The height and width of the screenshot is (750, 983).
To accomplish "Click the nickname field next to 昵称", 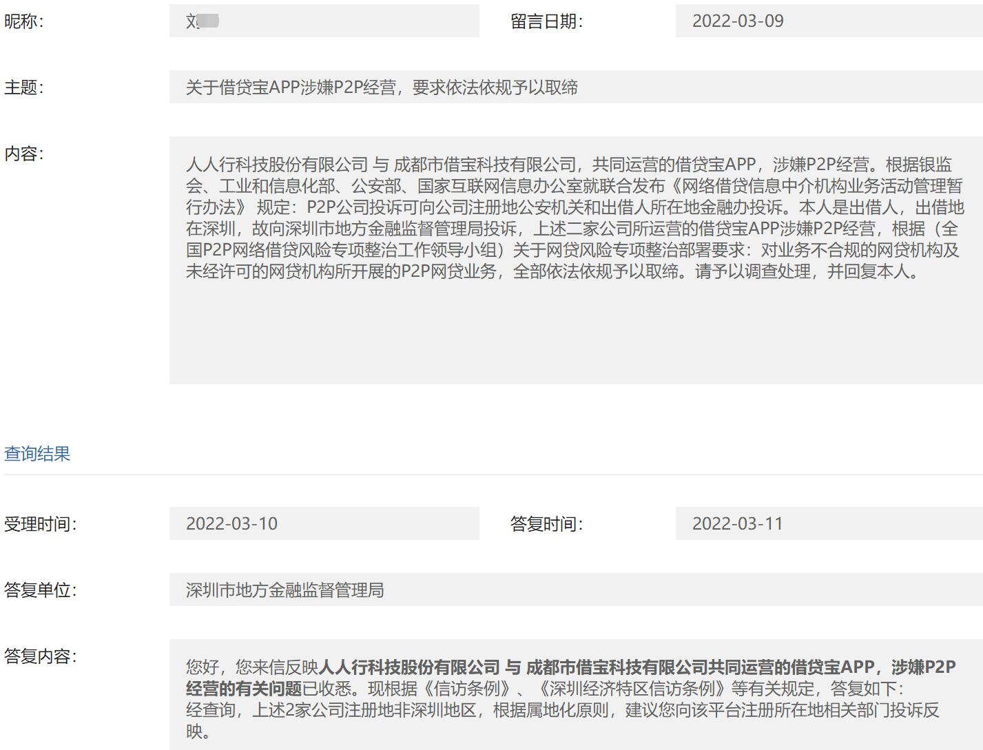I will click(324, 21).
